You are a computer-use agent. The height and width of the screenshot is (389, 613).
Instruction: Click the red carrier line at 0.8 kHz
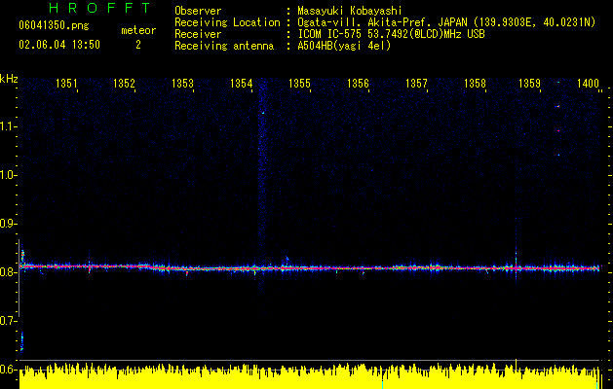310,268
